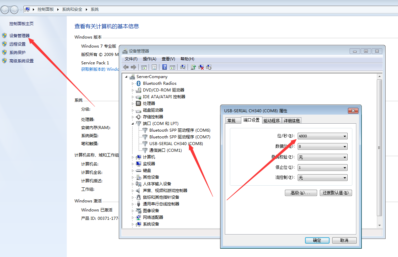Select the Bluetooth Radios icon in tree

tap(139, 83)
